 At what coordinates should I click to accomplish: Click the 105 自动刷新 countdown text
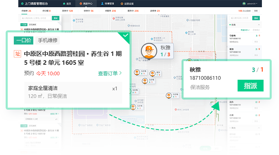tap(244, 11)
